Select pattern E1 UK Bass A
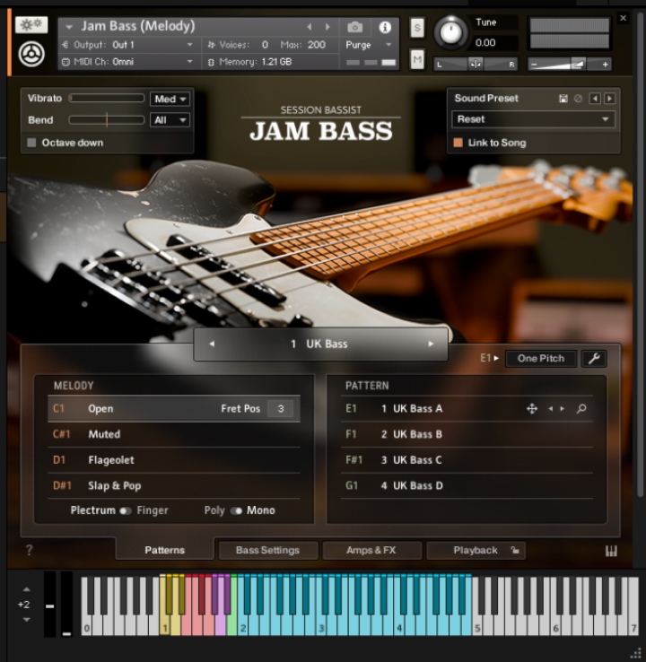This screenshot has width=646, height=662. point(467,409)
